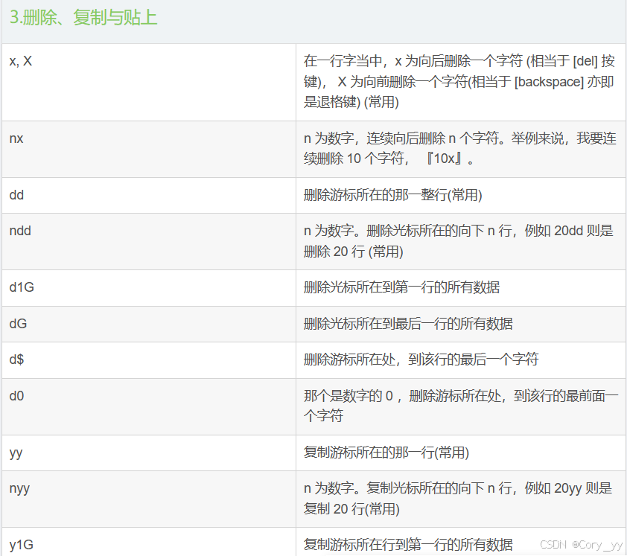
Task: Select the 'd$' command cell
Action: (149, 360)
